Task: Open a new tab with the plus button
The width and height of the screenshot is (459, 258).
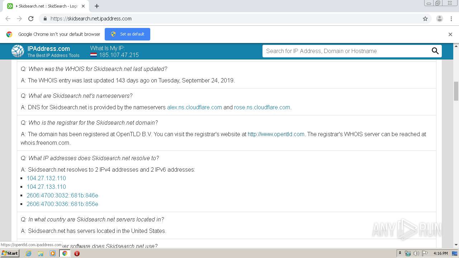Action: [97, 6]
